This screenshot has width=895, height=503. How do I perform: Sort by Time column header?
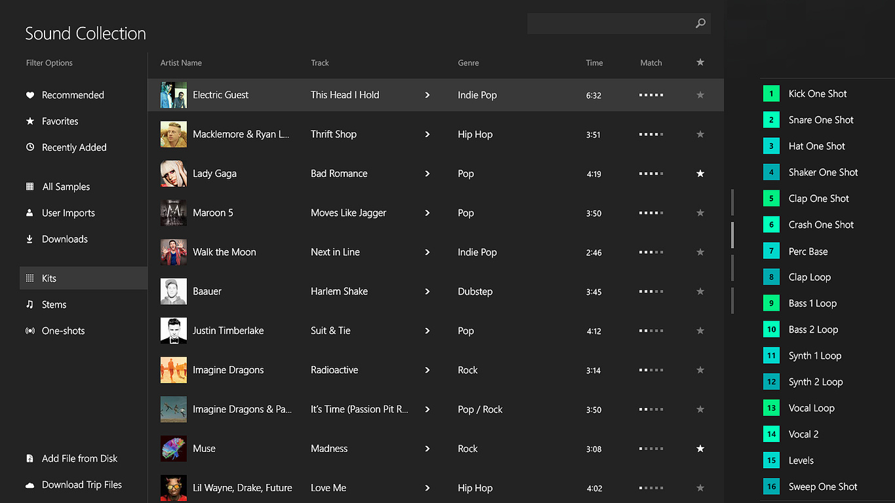(x=595, y=63)
